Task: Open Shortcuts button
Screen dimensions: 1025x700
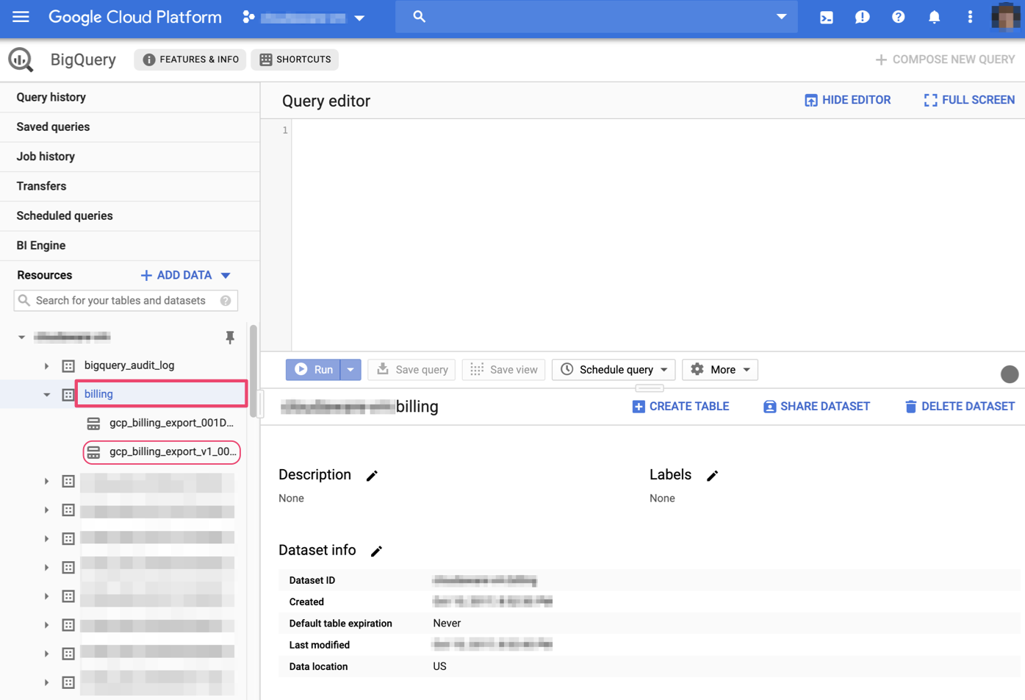Action: (x=295, y=60)
